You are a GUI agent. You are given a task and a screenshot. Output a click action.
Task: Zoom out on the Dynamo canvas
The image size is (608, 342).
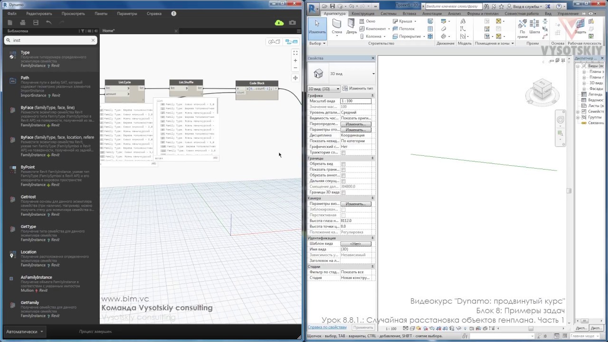295,67
